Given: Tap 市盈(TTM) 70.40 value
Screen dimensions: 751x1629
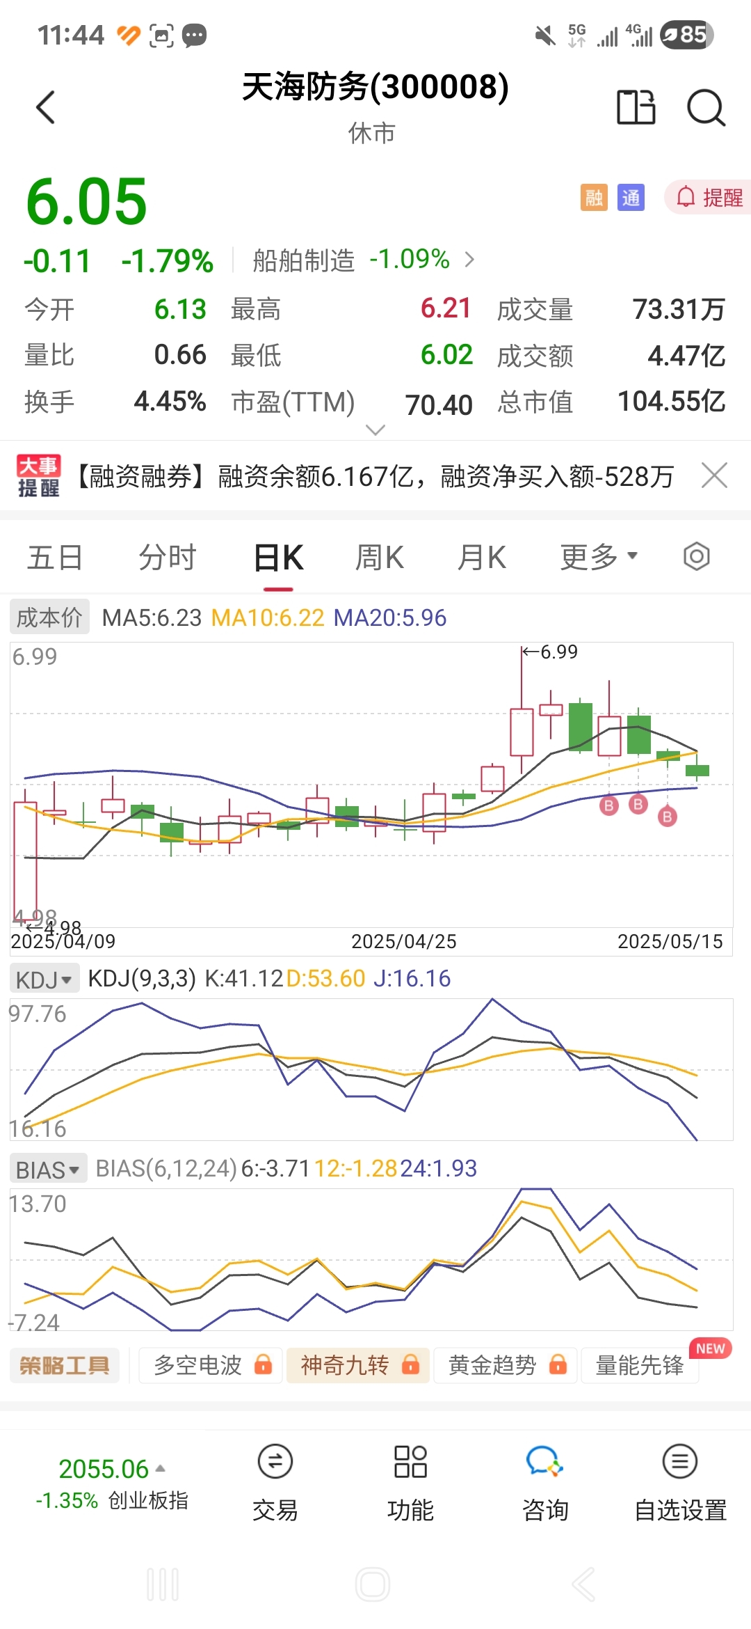Looking at the screenshot, I should 439,404.
